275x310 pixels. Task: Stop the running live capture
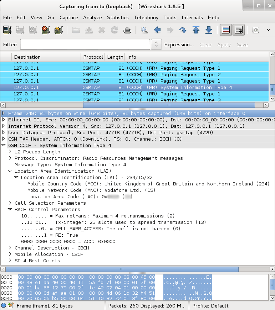coord(46,30)
